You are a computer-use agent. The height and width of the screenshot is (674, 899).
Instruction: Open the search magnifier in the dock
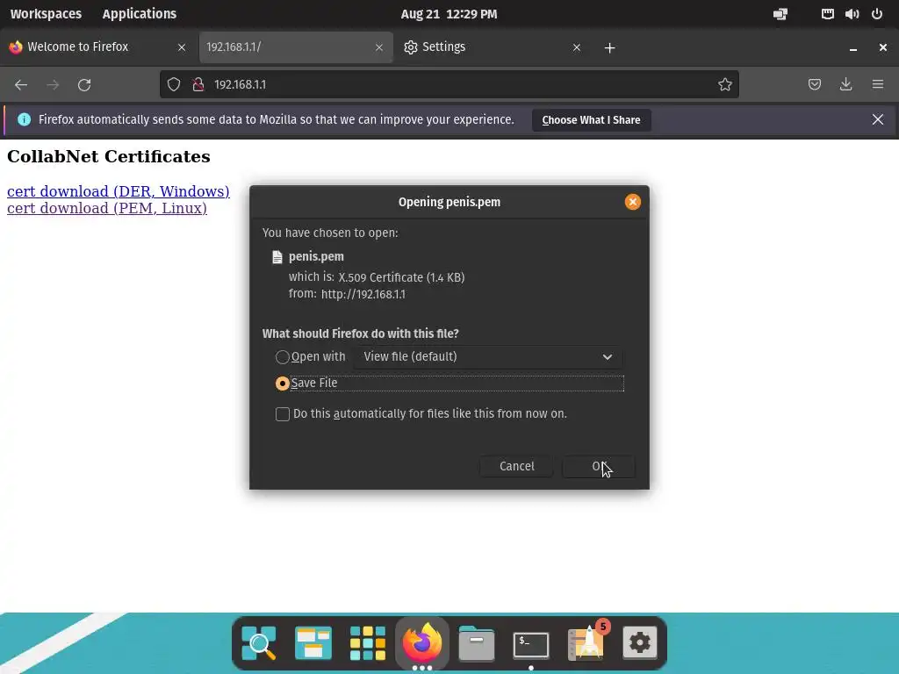tap(259, 643)
